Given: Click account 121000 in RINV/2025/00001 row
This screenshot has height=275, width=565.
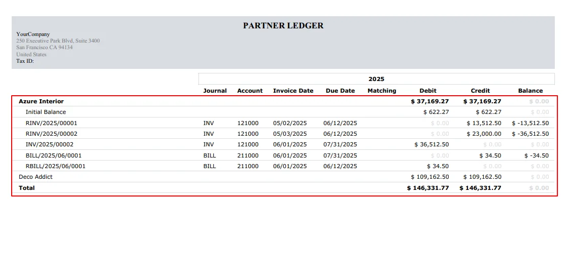Looking at the screenshot, I should (248, 123).
